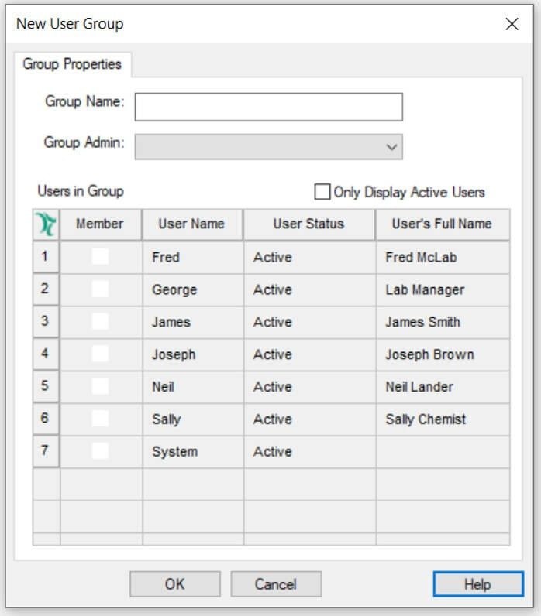The image size is (541, 616).
Task: Mark Neil as a group member
Action: pos(100,386)
